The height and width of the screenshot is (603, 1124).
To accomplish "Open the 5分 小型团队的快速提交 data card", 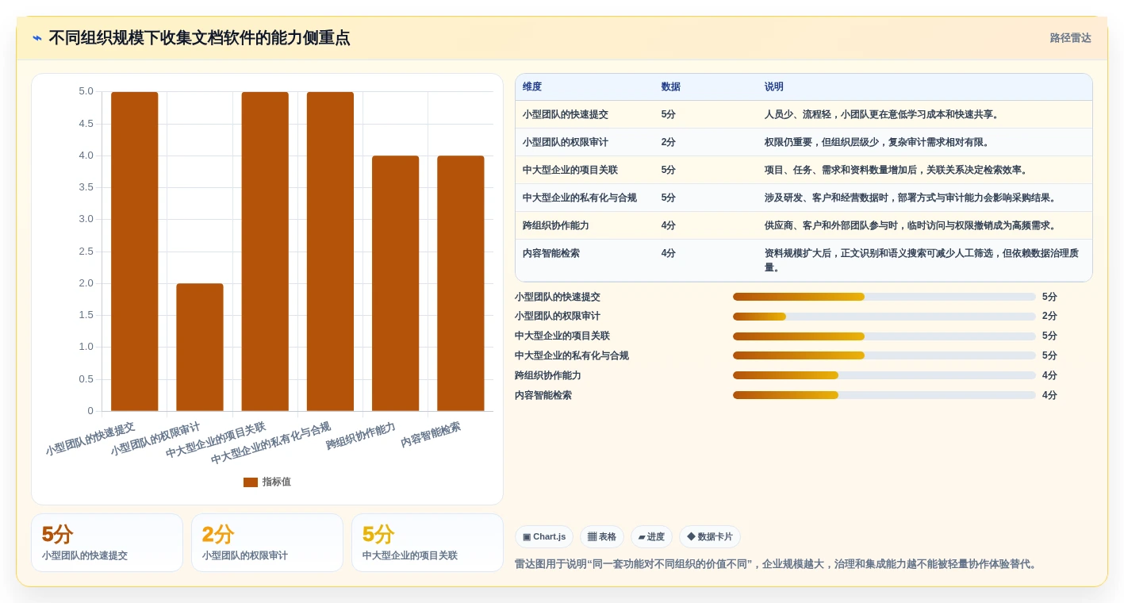I will (x=107, y=543).
